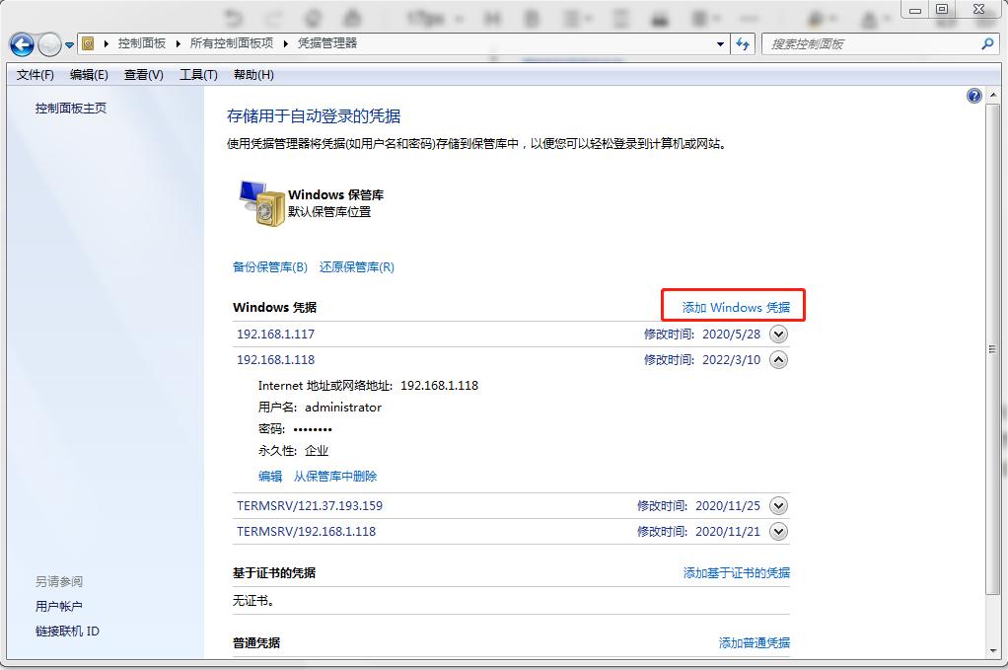Focus the 搜索控制面板 search field
The height and width of the screenshot is (670, 1008).
(x=871, y=43)
